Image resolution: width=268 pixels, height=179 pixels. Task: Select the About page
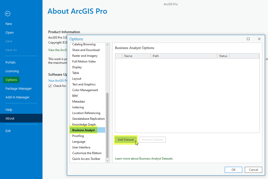click(21, 118)
